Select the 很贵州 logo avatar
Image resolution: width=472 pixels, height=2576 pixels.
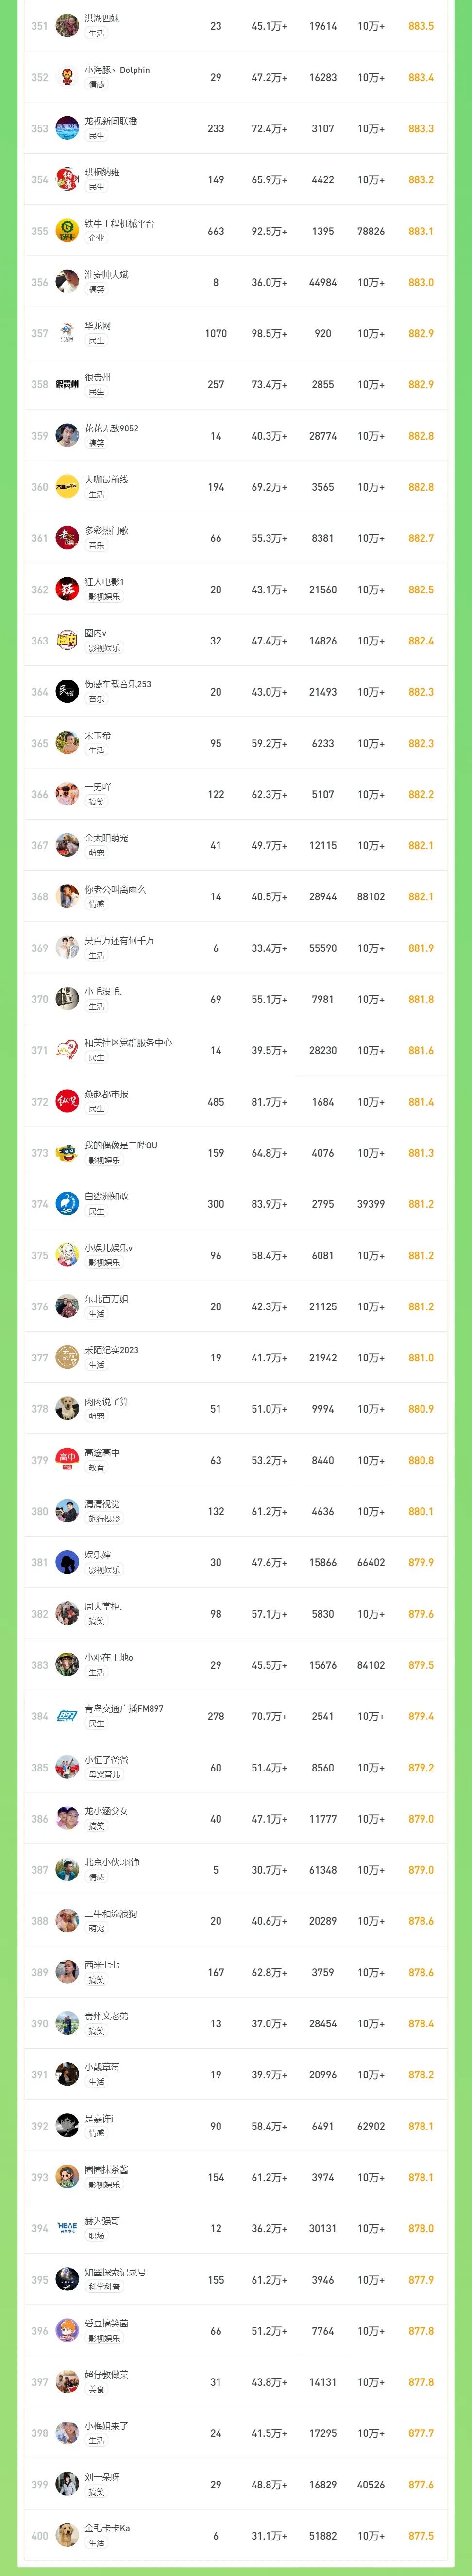click(67, 384)
